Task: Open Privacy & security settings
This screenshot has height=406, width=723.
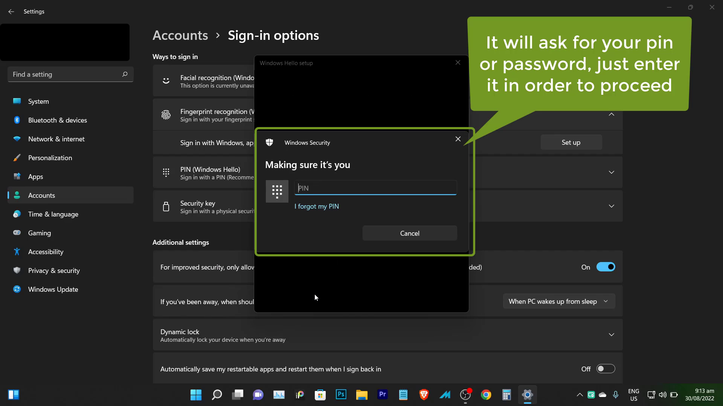Action: click(70, 271)
